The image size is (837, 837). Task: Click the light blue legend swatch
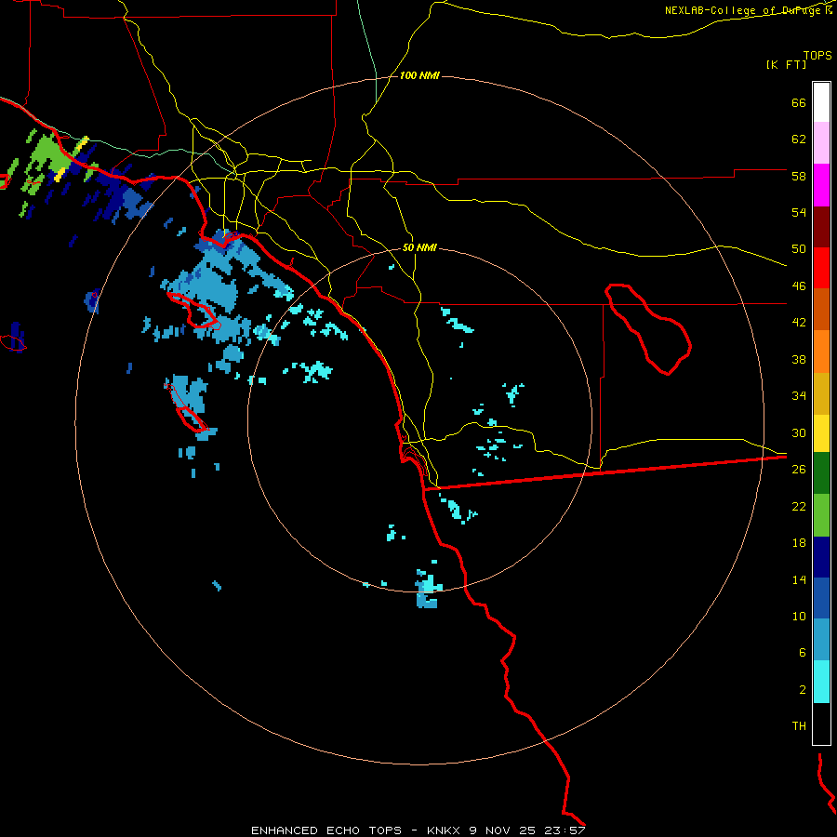coord(821,640)
